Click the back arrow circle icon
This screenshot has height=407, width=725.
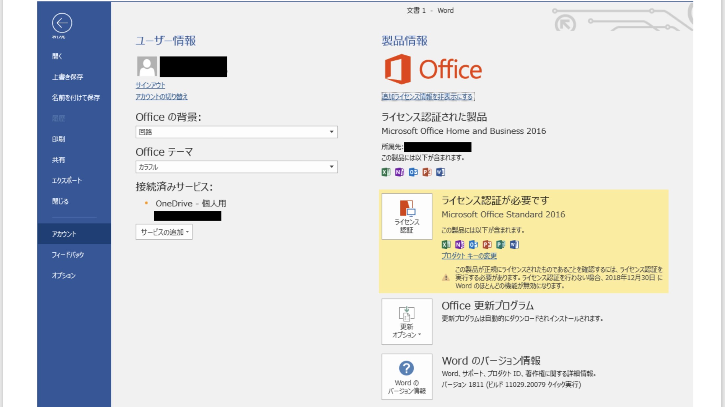click(62, 23)
